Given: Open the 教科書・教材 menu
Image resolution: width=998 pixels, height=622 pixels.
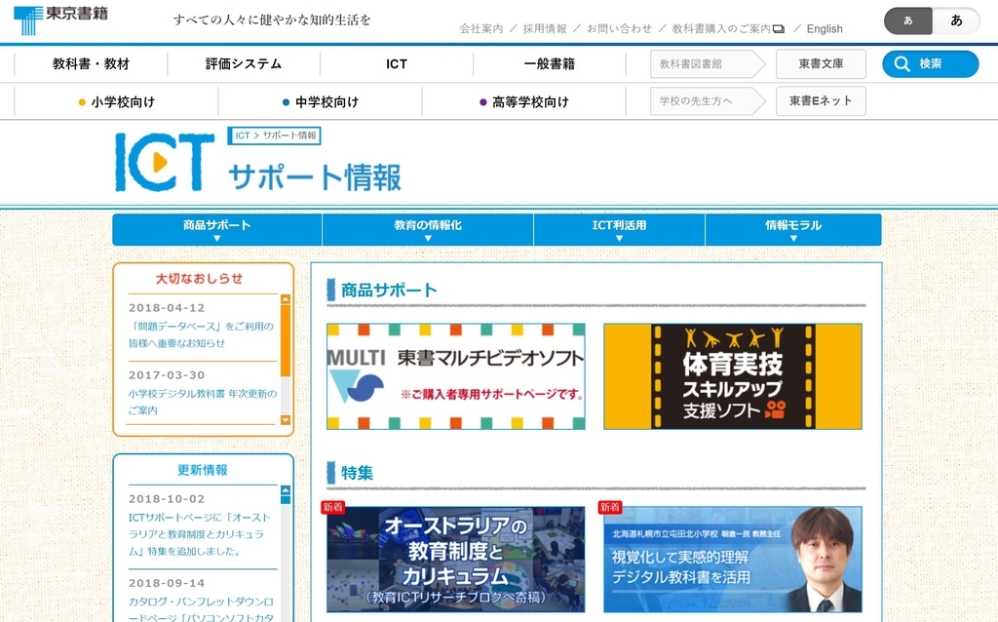Looking at the screenshot, I should point(91,63).
